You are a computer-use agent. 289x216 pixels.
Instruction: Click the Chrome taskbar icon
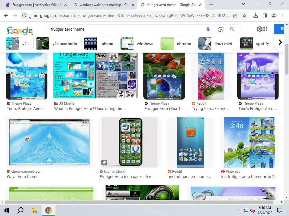click(49, 210)
